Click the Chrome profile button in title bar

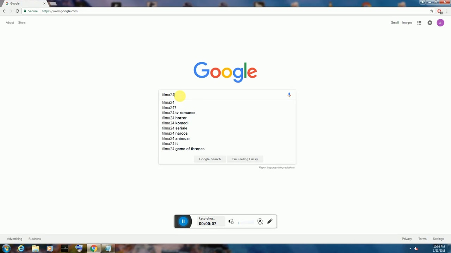[422, 2]
